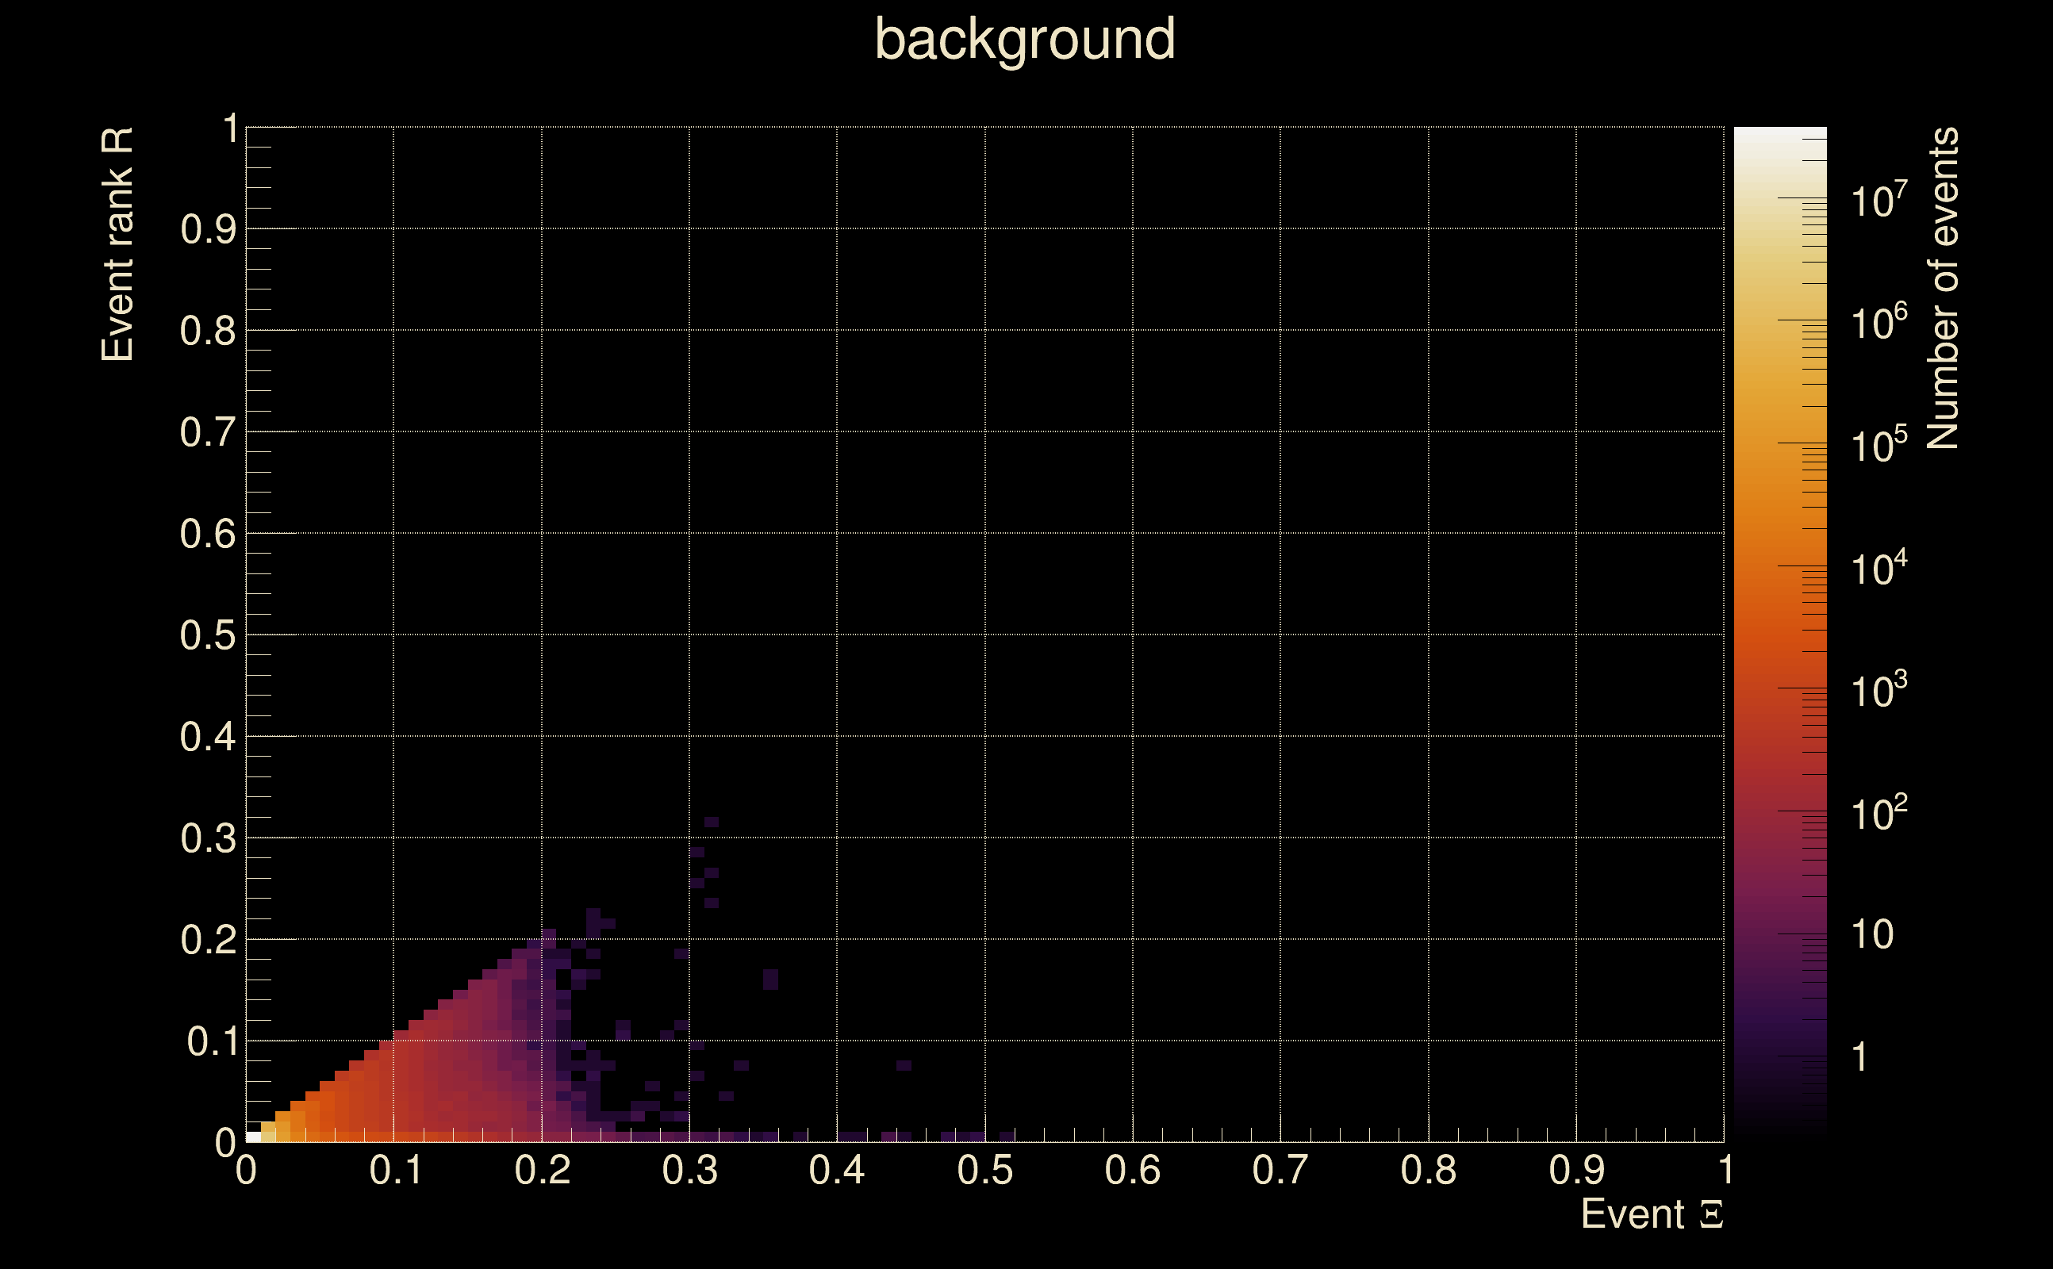Click the y-axis tick label 0.7
This screenshot has width=2053, height=1269.
tap(207, 433)
